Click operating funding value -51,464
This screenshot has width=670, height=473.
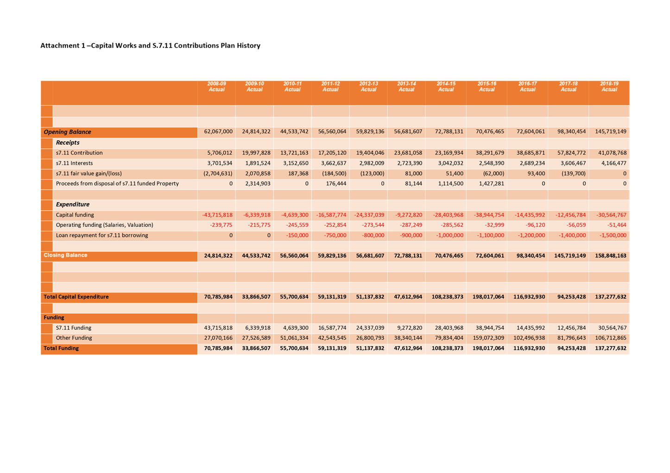tap(617, 225)
